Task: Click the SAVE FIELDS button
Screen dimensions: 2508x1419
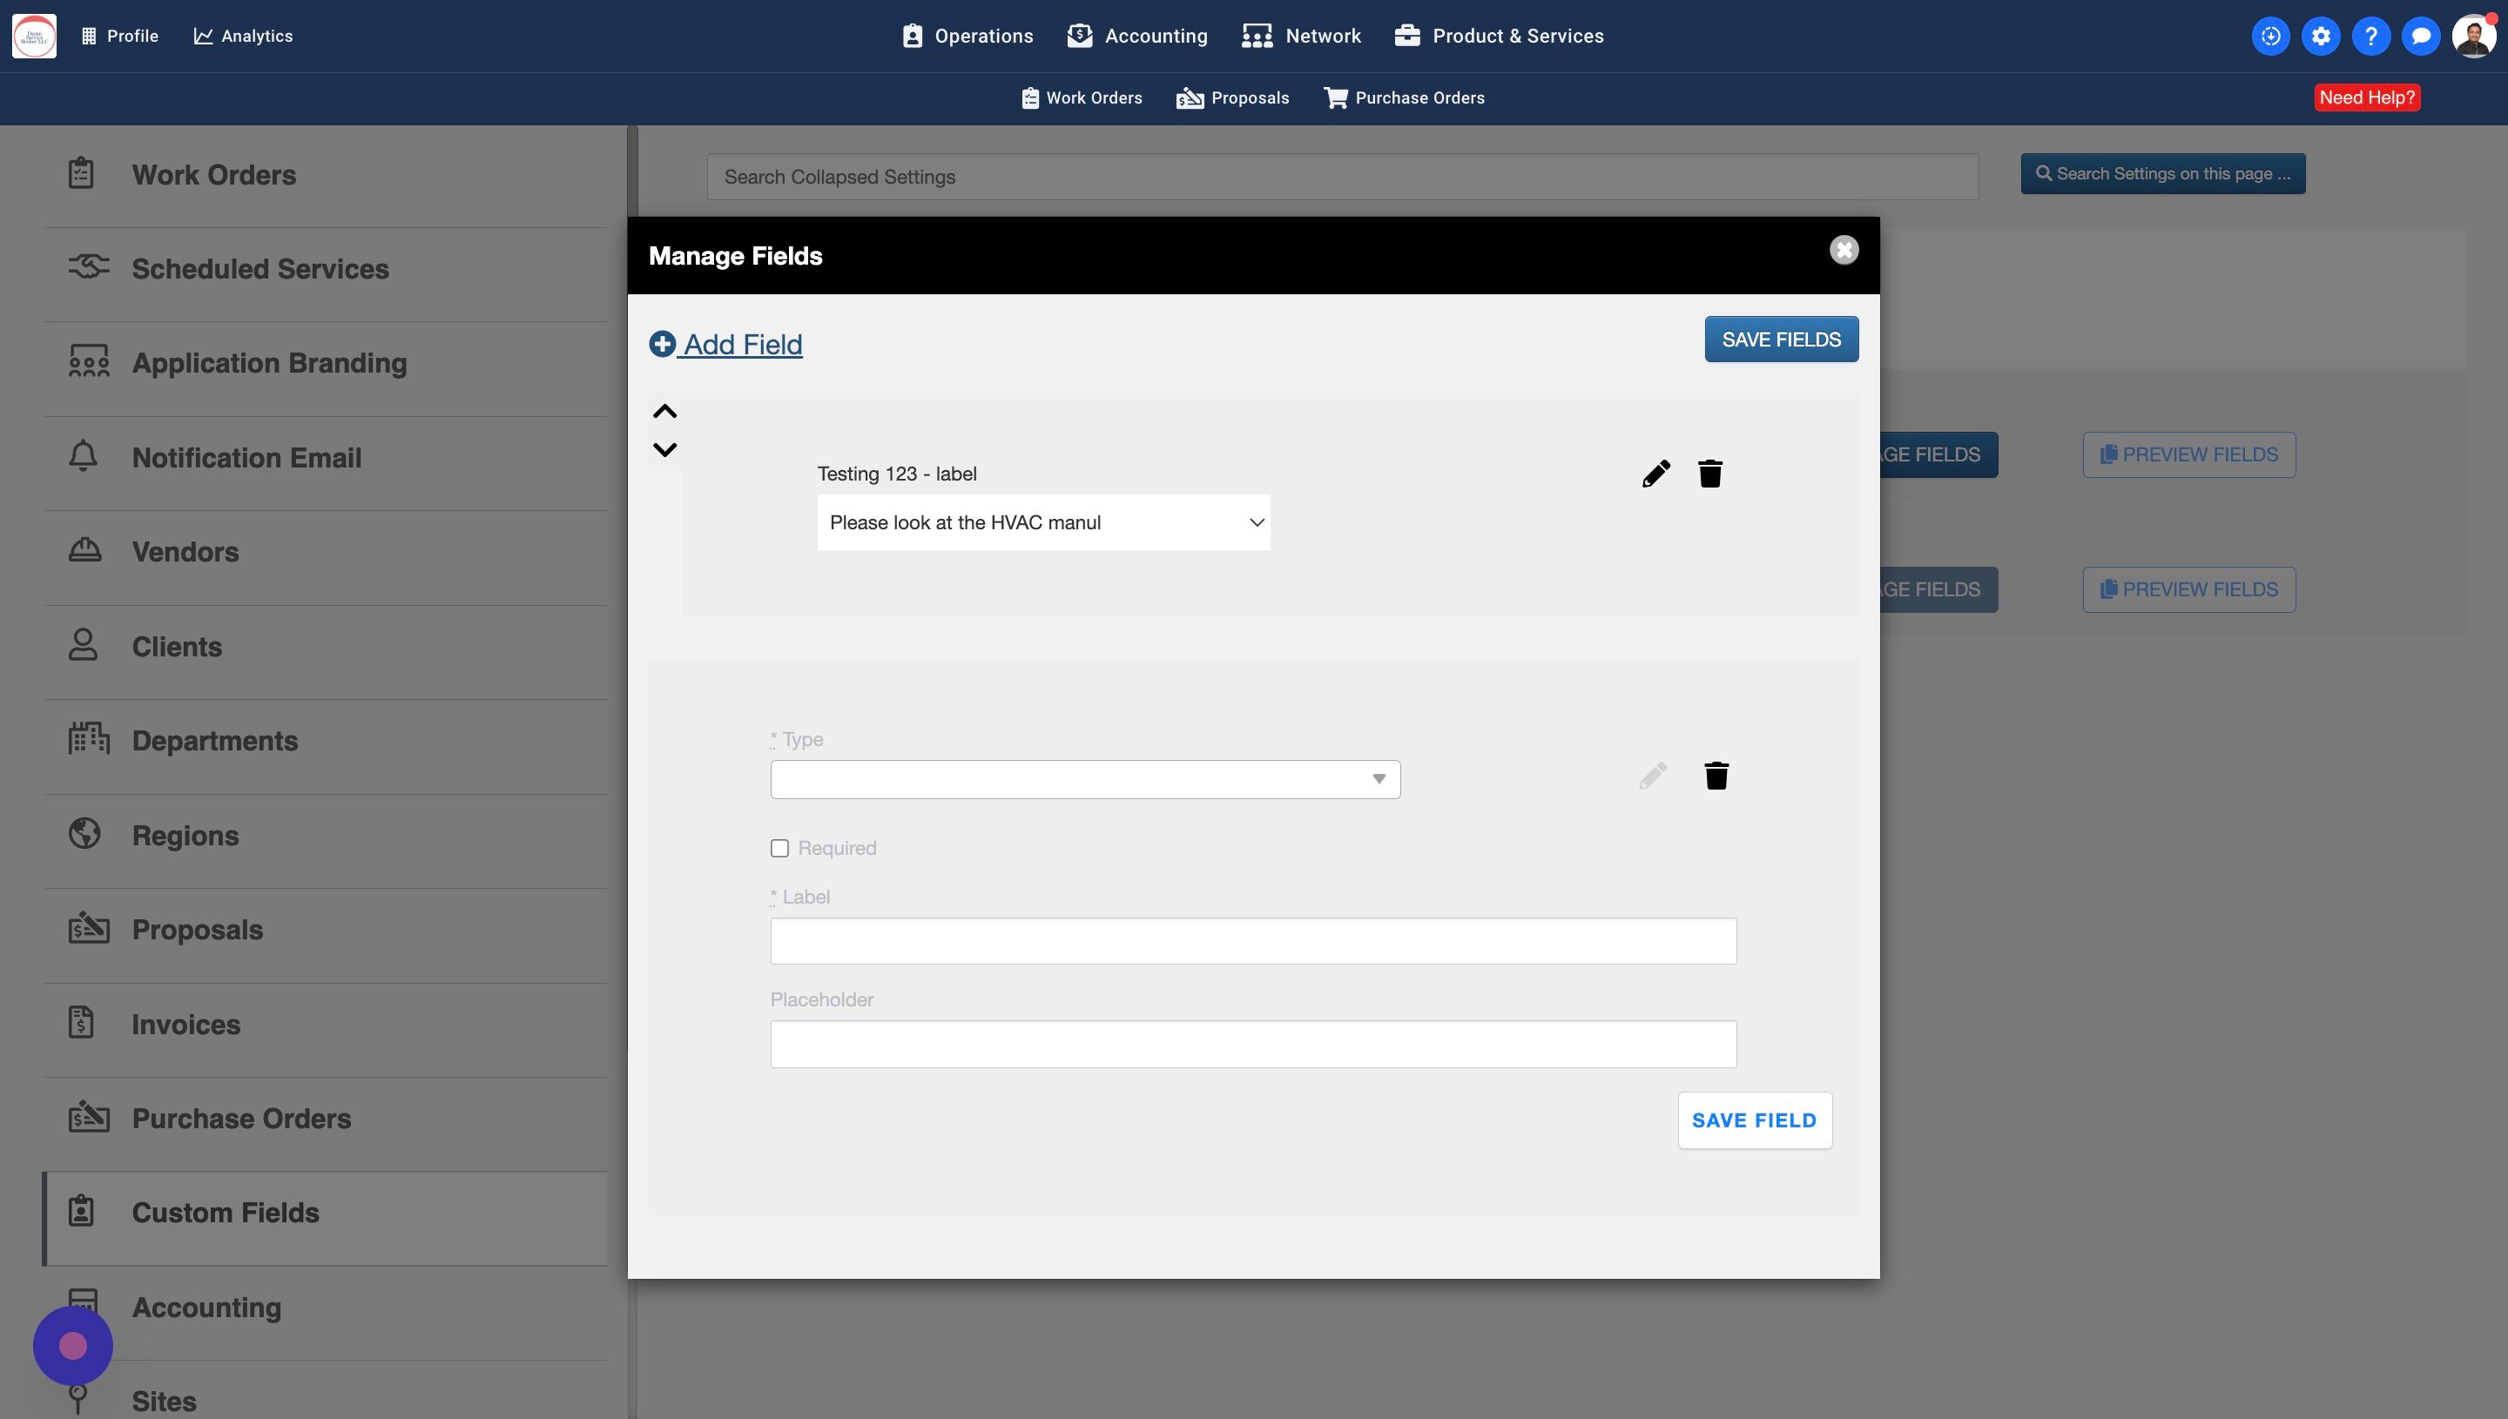Action: (1781, 340)
